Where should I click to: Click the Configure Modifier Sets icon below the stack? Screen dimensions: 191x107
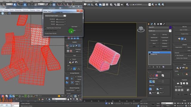click(x=163, y=67)
